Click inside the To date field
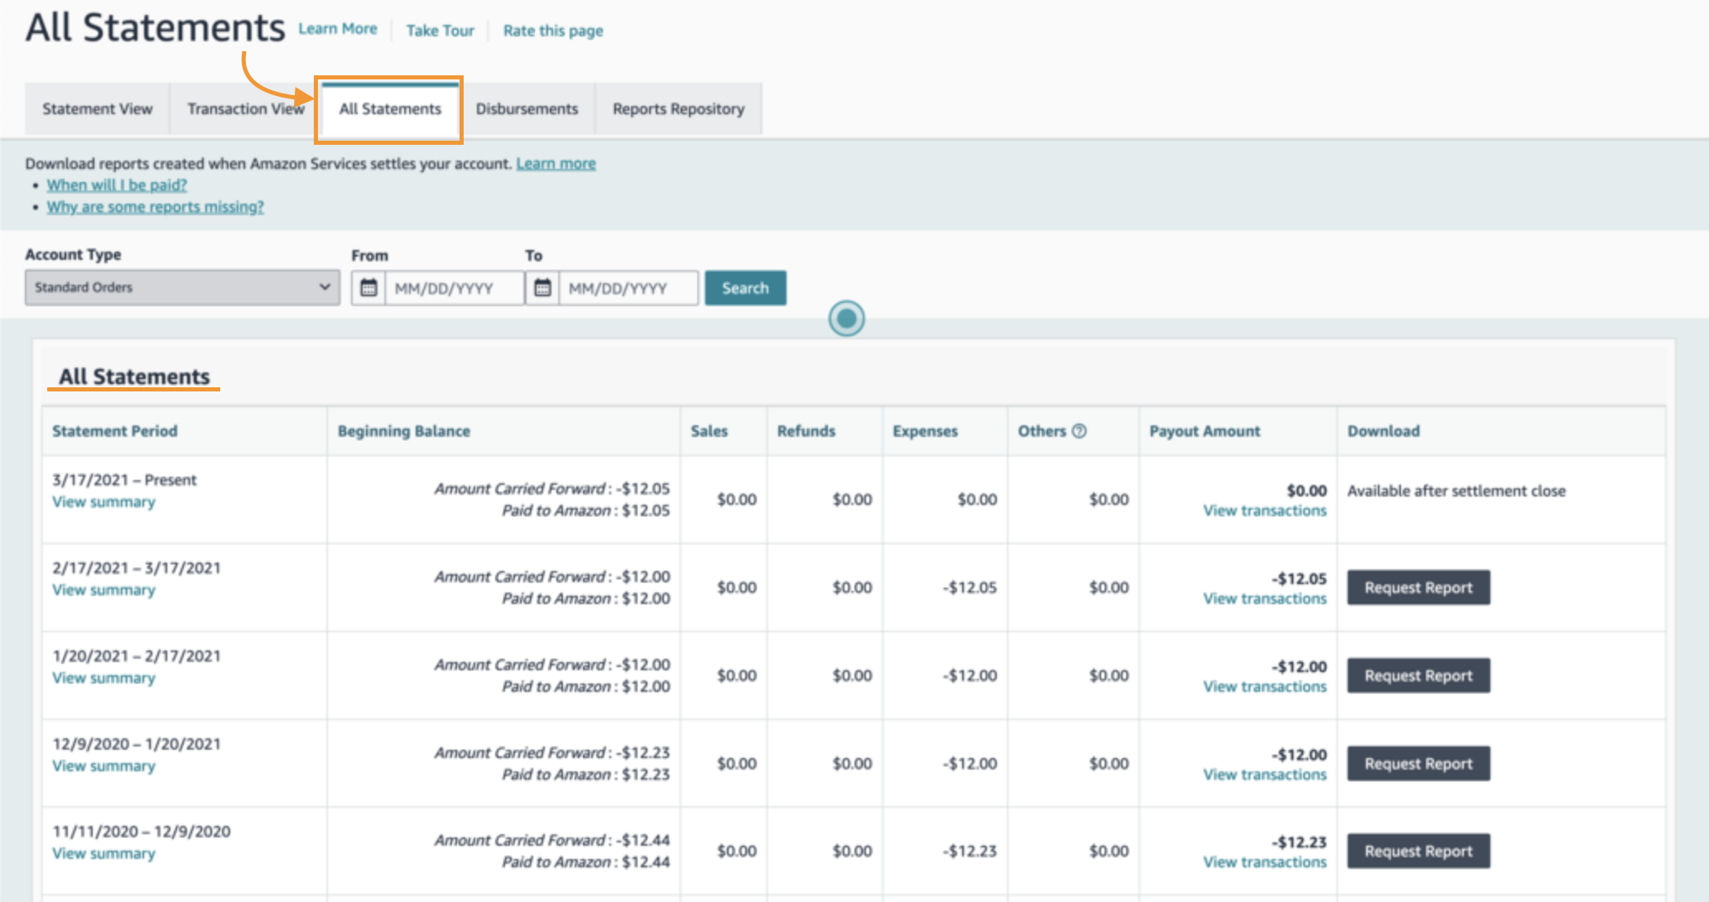Screen dimensions: 1709x902 pyautogui.click(x=628, y=288)
